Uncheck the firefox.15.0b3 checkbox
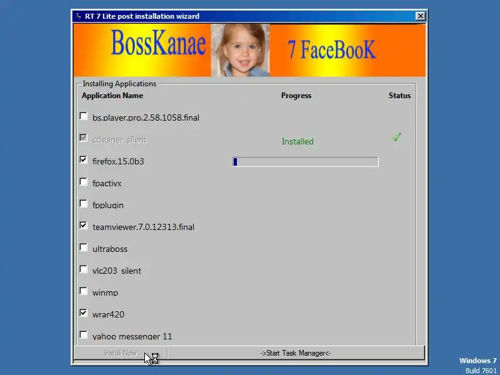The image size is (500, 375). [x=84, y=160]
